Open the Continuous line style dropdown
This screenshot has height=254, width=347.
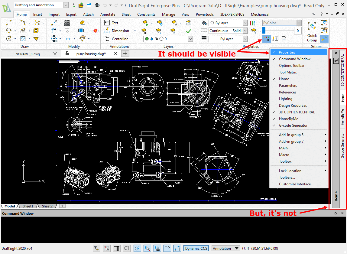[245, 31]
